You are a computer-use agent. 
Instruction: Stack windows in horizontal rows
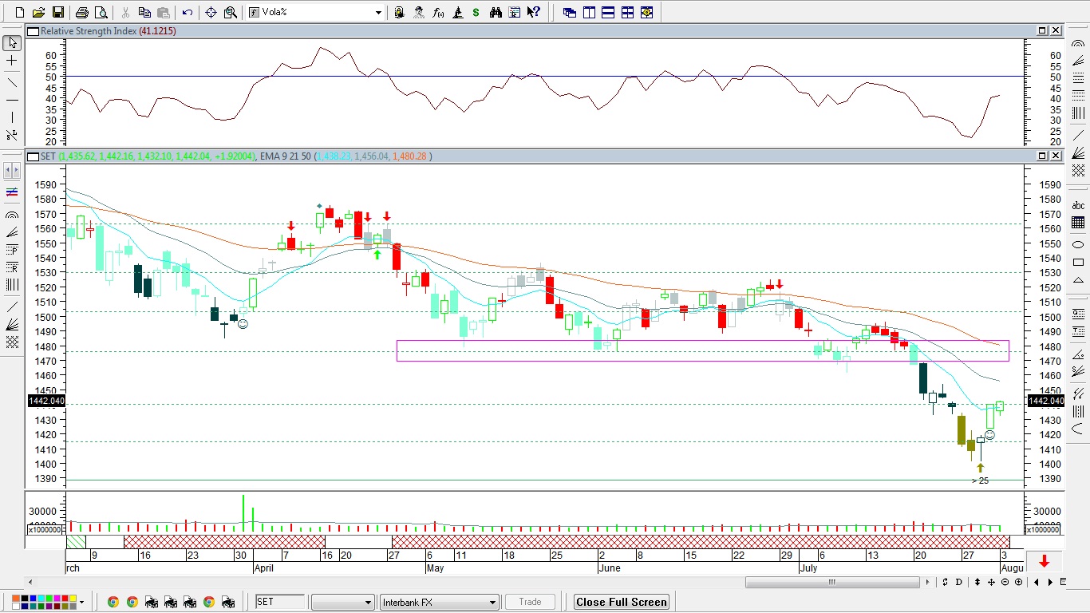click(608, 12)
